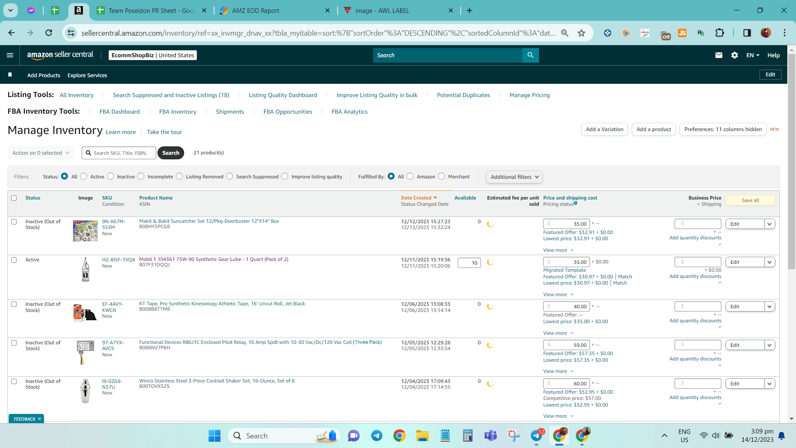Expand View more for Winco Shaker pricing
796x448 pixels.
pos(558,416)
